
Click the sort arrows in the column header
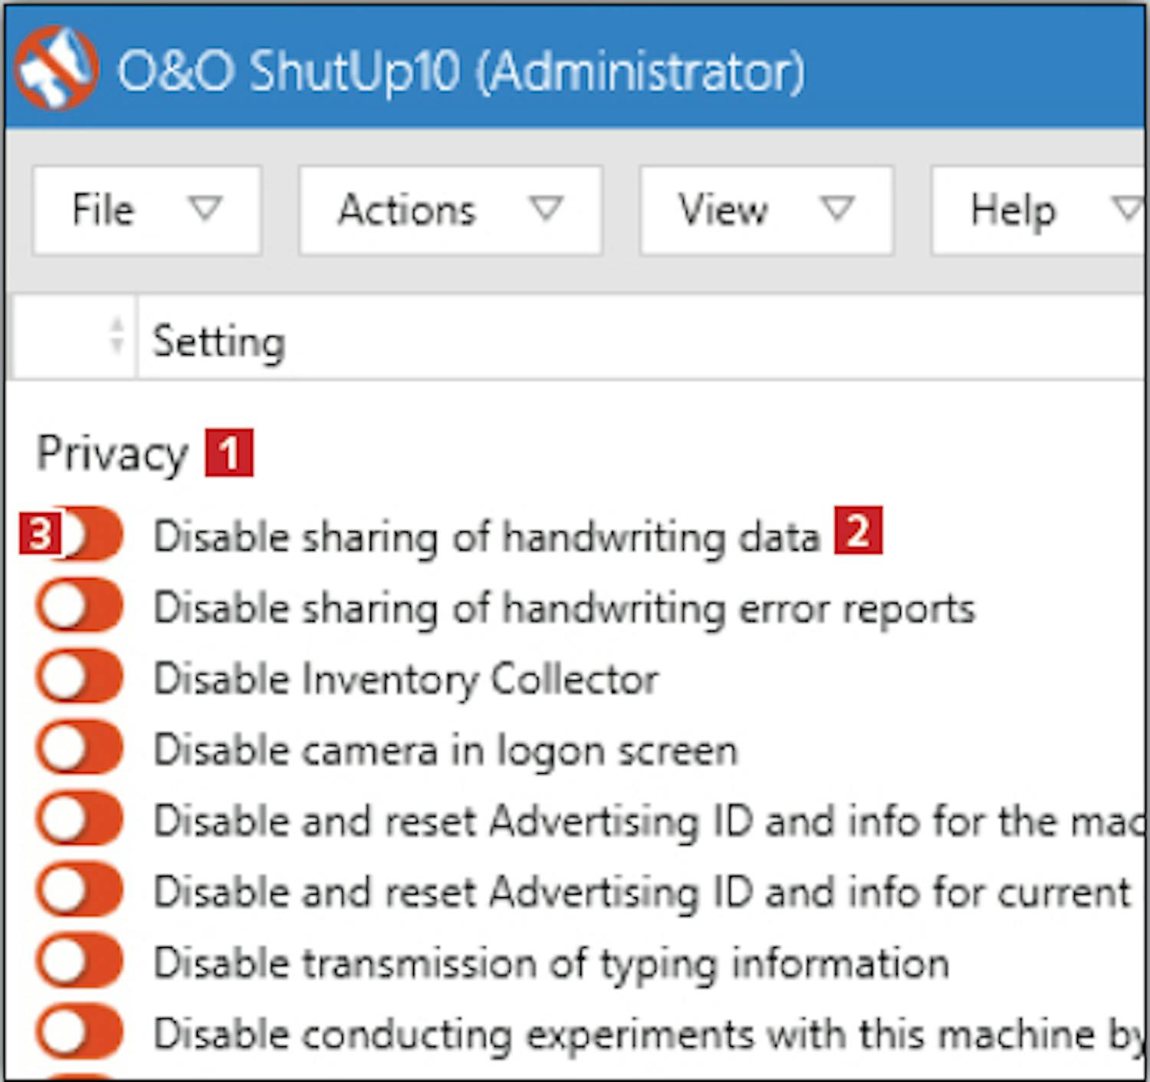pyautogui.click(x=117, y=337)
